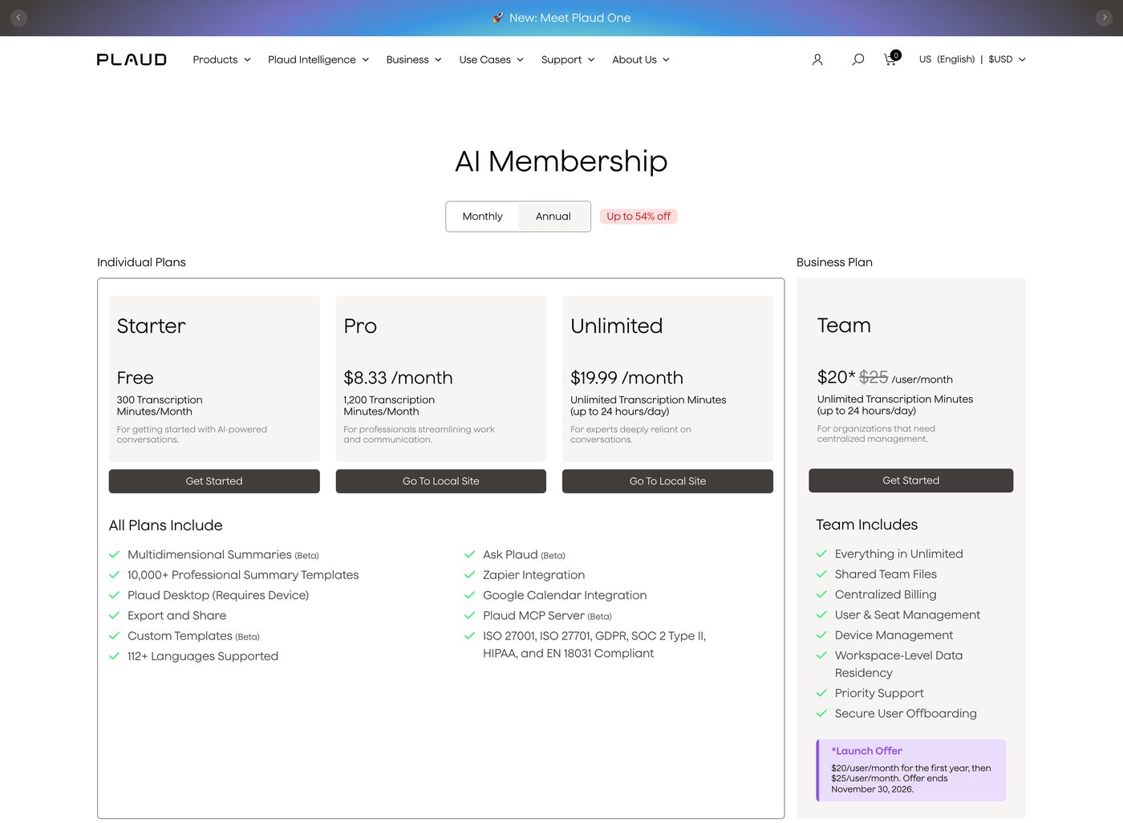Switch billing to Monthly
The height and width of the screenshot is (823, 1123).
[482, 217]
